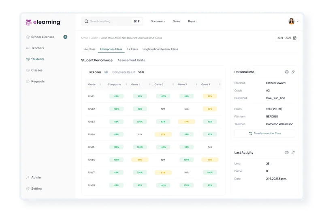Show the Student Perfomance view
This screenshot has height=212, width=324.
tap(97, 60)
